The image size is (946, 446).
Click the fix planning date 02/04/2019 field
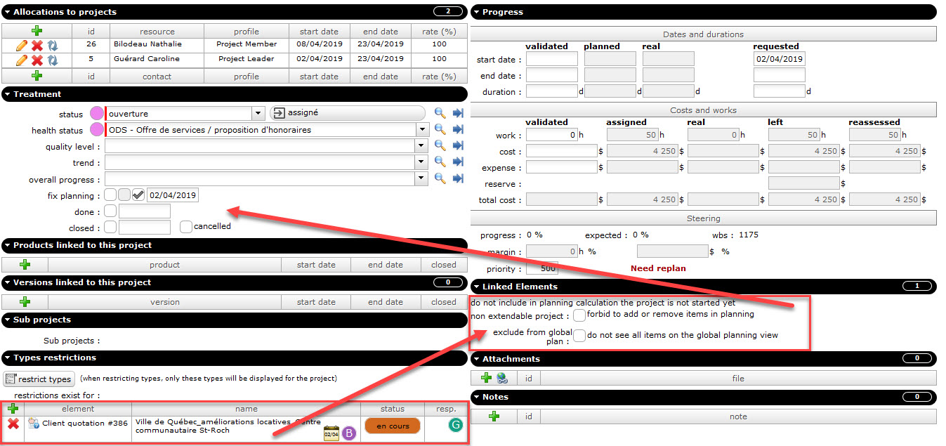point(172,195)
